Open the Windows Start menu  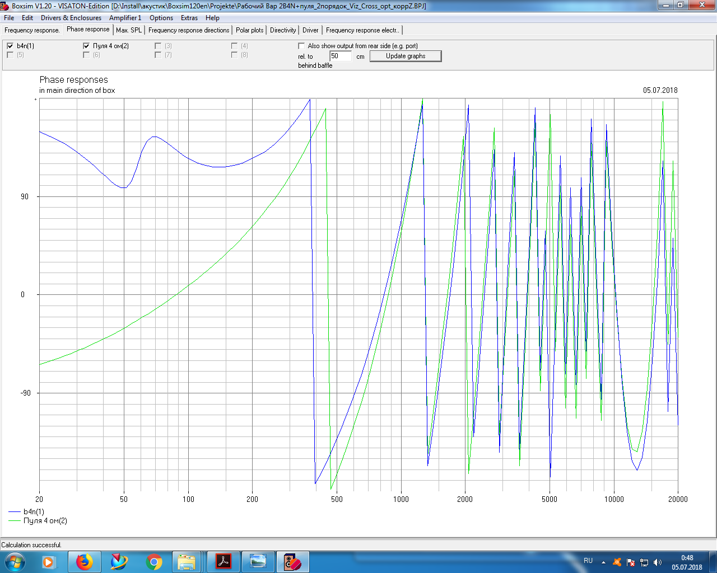pos(15,561)
